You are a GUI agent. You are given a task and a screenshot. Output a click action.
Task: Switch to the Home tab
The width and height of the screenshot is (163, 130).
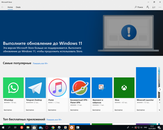10,7
